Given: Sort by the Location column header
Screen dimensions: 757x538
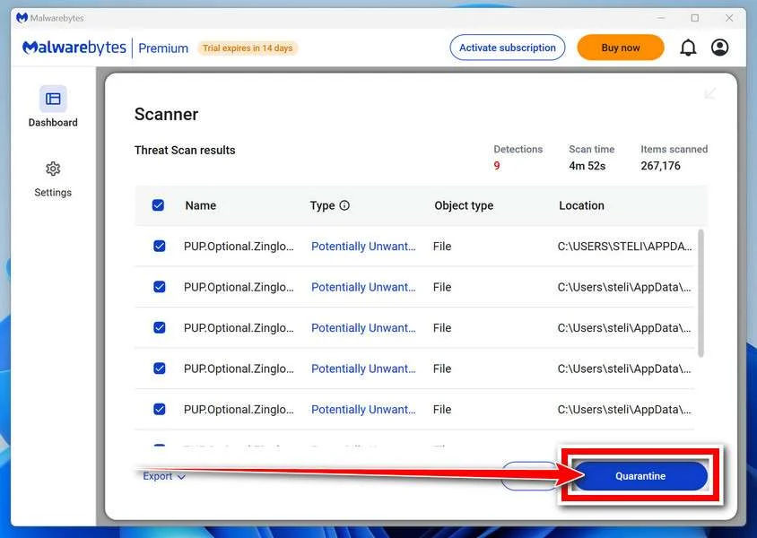Looking at the screenshot, I should (x=581, y=205).
